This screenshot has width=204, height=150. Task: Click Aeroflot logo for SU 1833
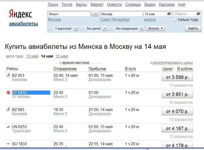pos(8,144)
